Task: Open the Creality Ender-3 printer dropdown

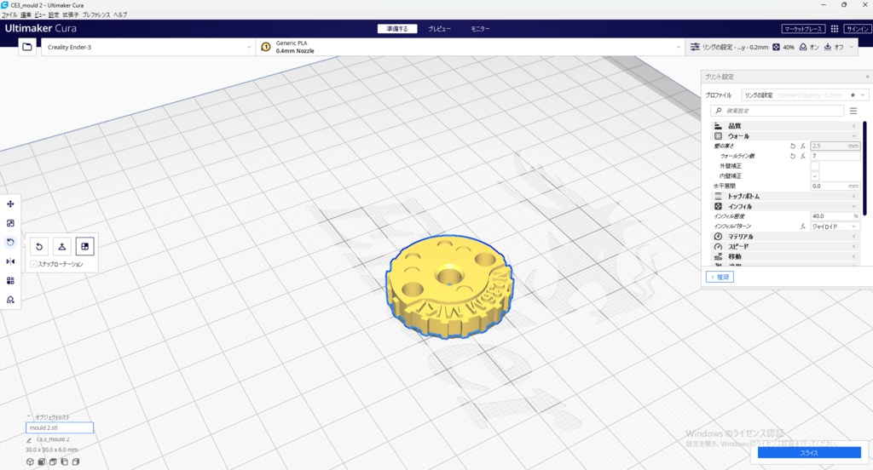Action: (148, 48)
